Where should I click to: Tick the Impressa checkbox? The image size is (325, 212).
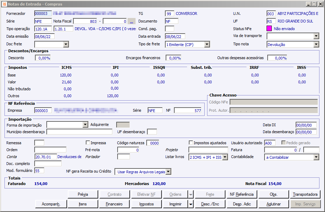(88, 143)
